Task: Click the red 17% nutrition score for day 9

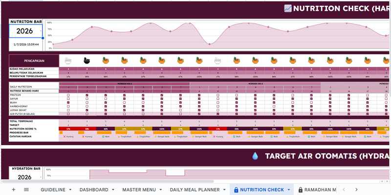Action: [217, 129]
